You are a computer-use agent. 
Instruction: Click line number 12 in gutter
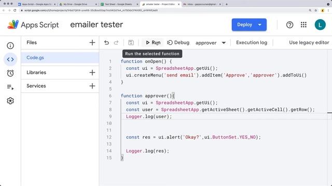[x=109, y=137]
